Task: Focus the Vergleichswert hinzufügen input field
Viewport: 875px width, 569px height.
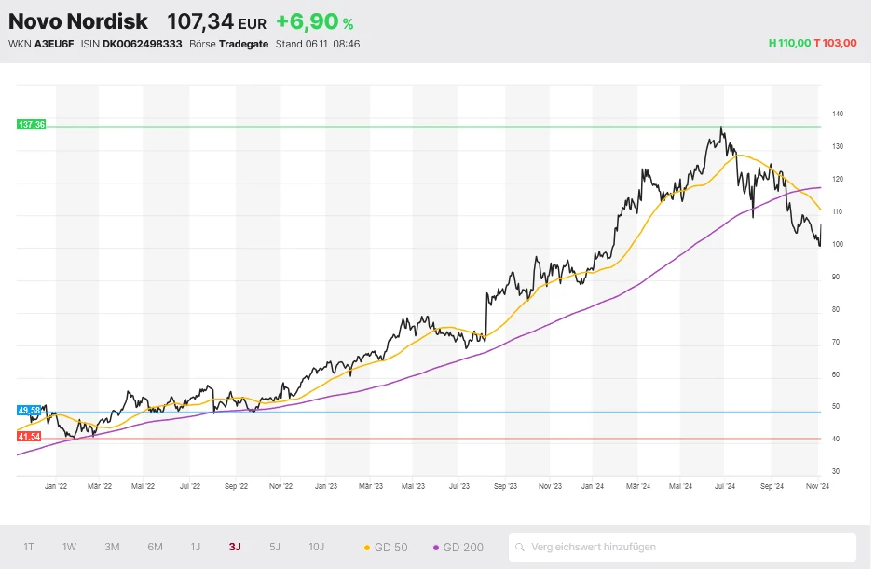Action: [x=685, y=548]
